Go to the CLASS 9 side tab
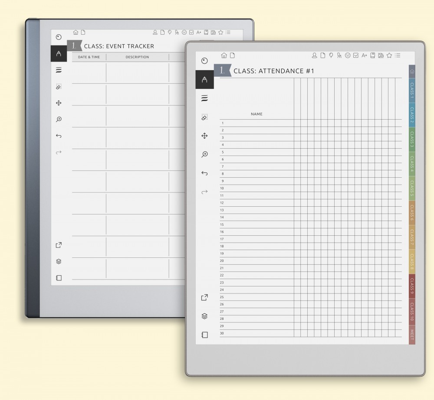Viewport: 434px width, 400px height. coord(412,286)
